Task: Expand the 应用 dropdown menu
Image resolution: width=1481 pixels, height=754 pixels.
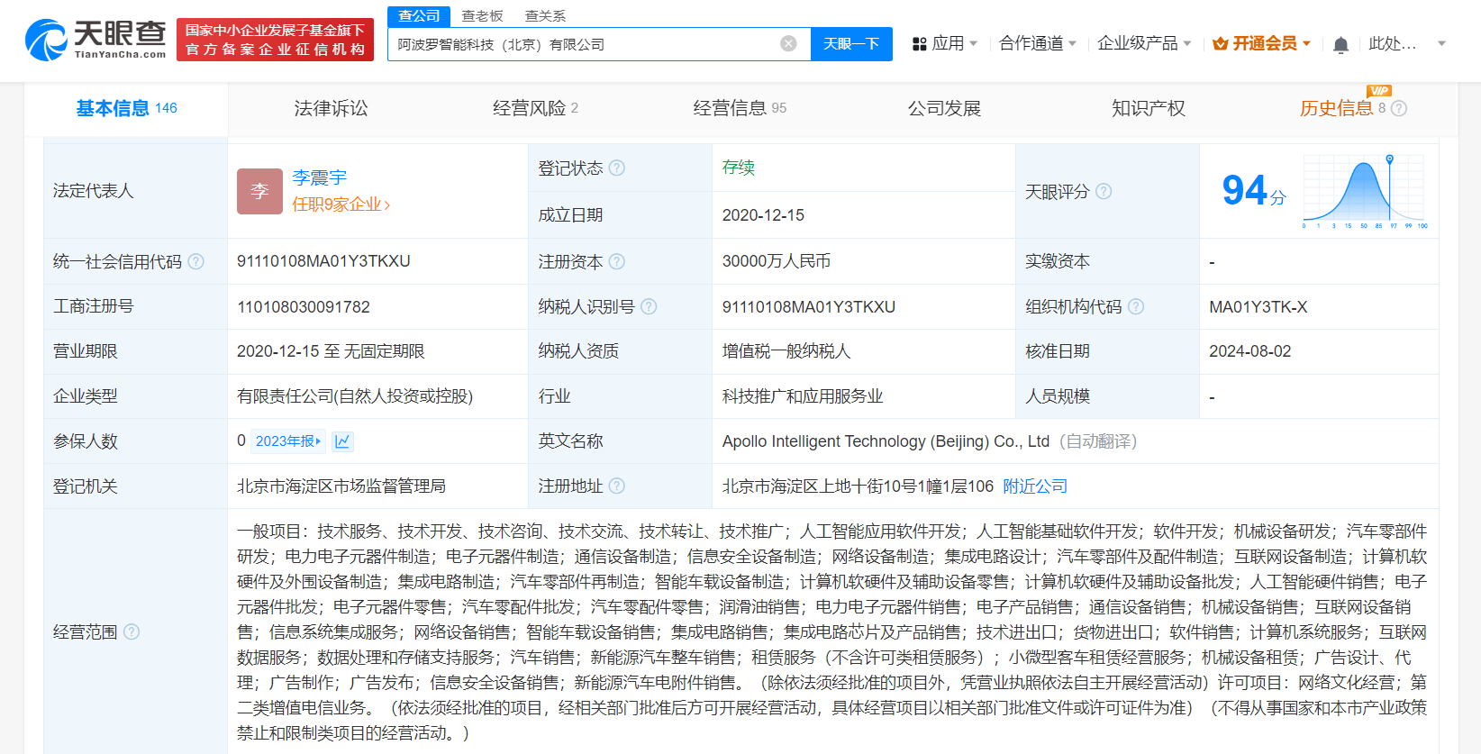Action: point(945,44)
